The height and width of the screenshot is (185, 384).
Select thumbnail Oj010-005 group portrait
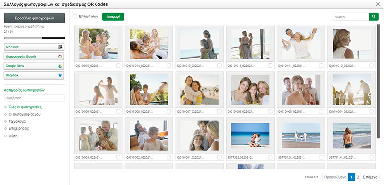(301, 90)
